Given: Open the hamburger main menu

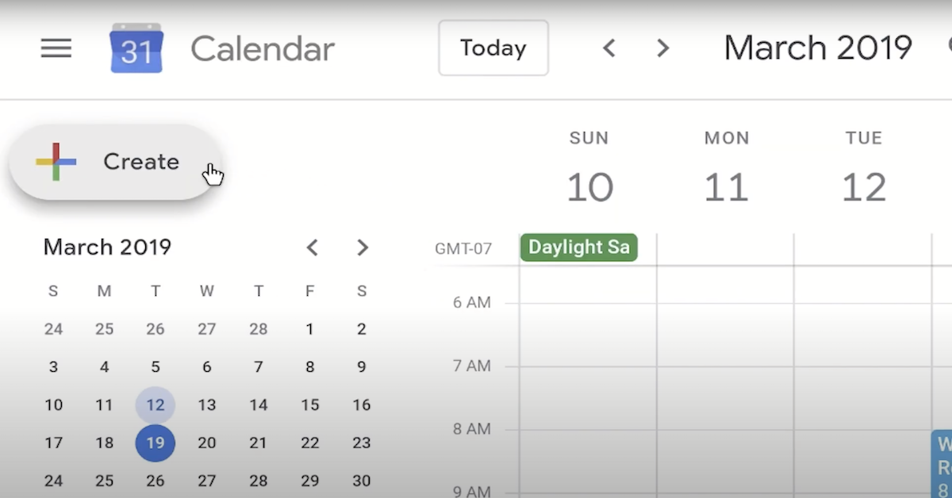Looking at the screenshot, I should 56,48.
